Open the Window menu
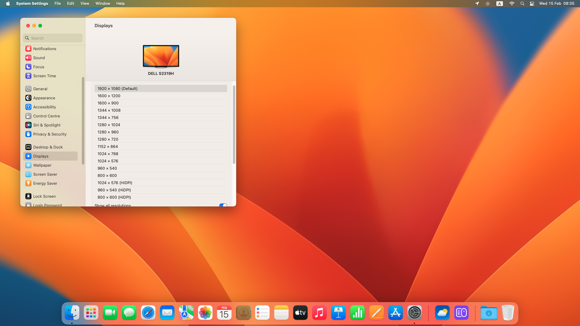This screenshot has height=326, width=580. click(x=103, y=3)
